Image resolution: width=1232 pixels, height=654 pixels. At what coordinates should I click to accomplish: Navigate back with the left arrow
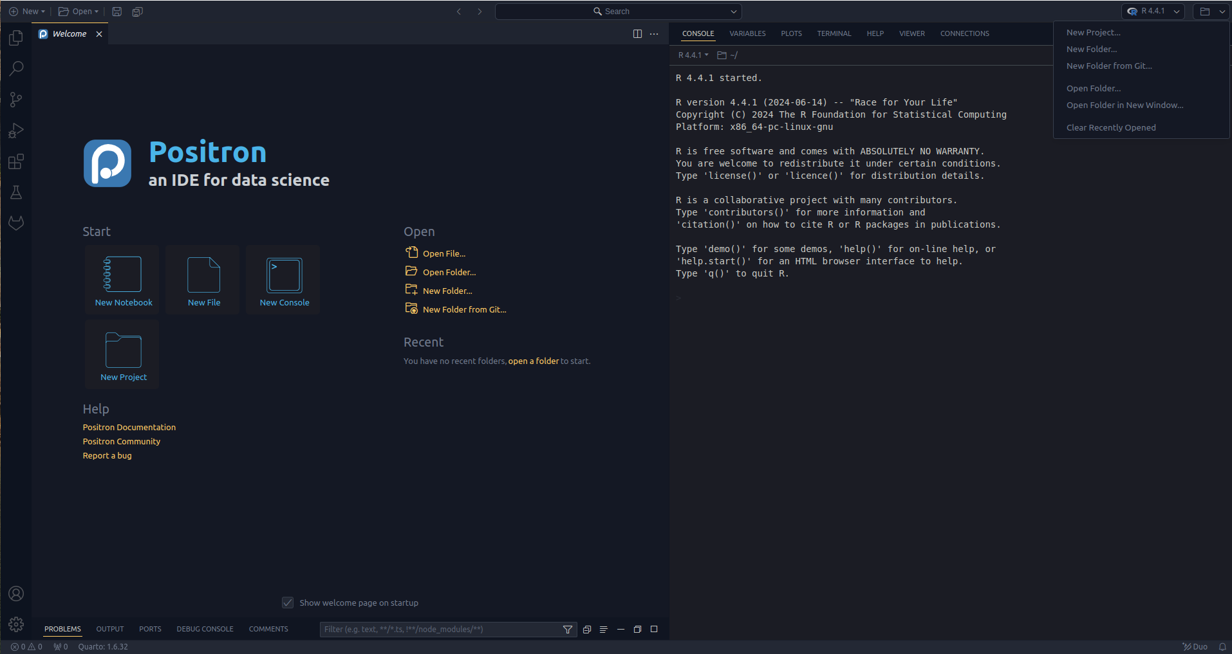[459, 12]
